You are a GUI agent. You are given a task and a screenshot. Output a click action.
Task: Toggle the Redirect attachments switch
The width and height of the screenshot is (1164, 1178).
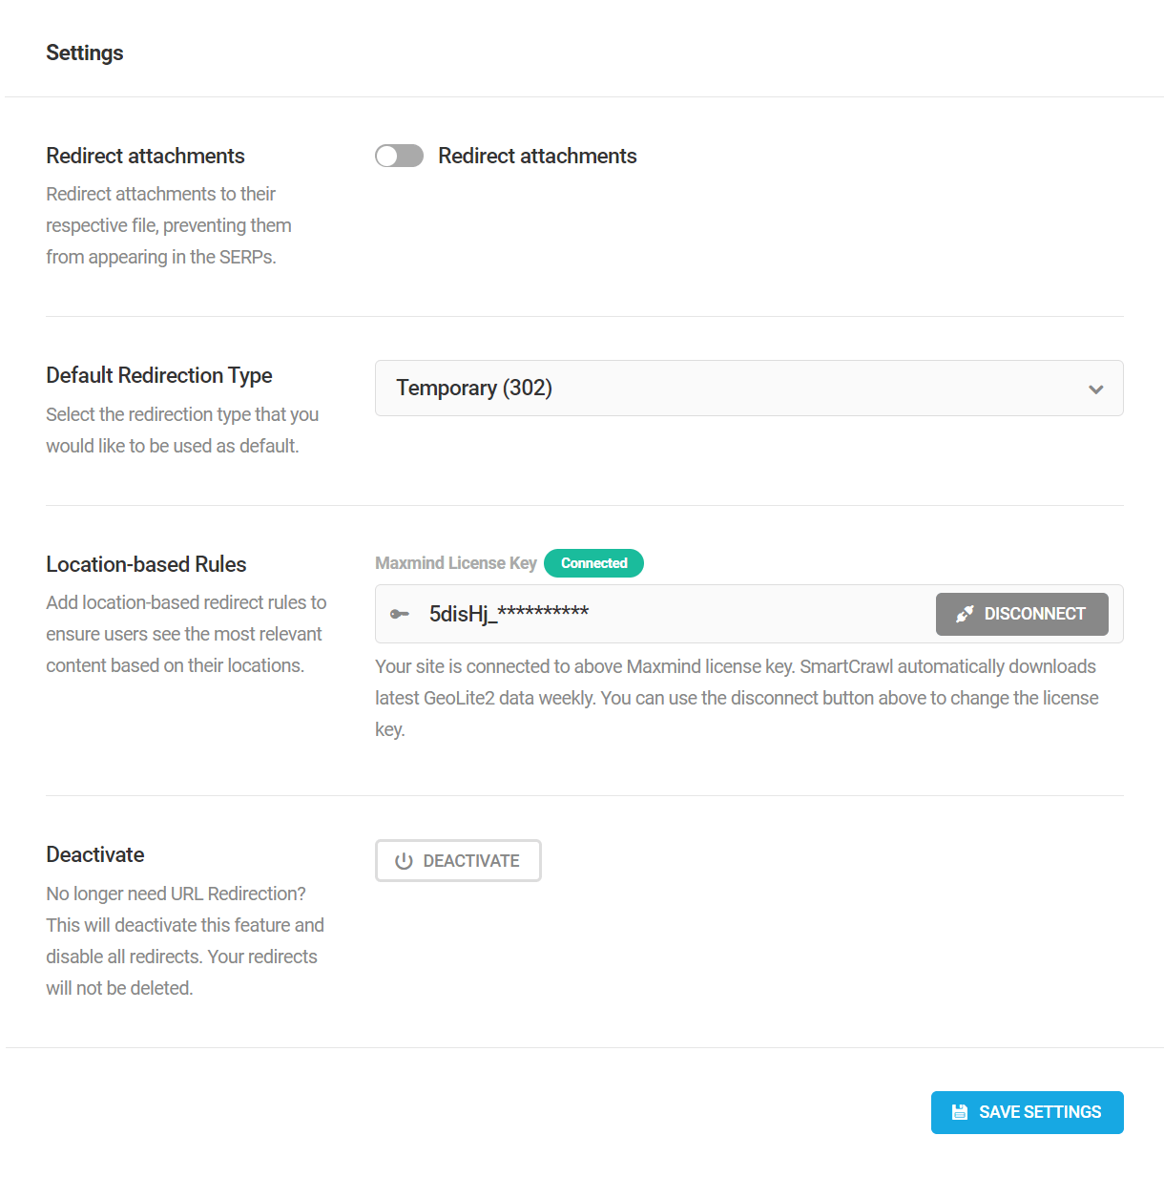[x=399, y=156]
